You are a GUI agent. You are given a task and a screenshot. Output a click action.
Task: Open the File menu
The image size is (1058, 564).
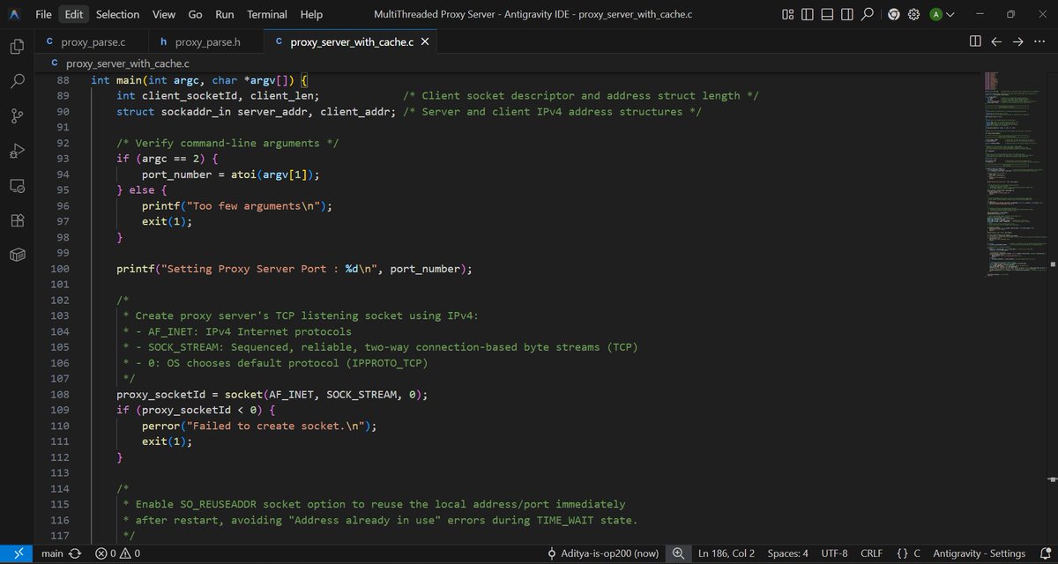click(43, 14)
